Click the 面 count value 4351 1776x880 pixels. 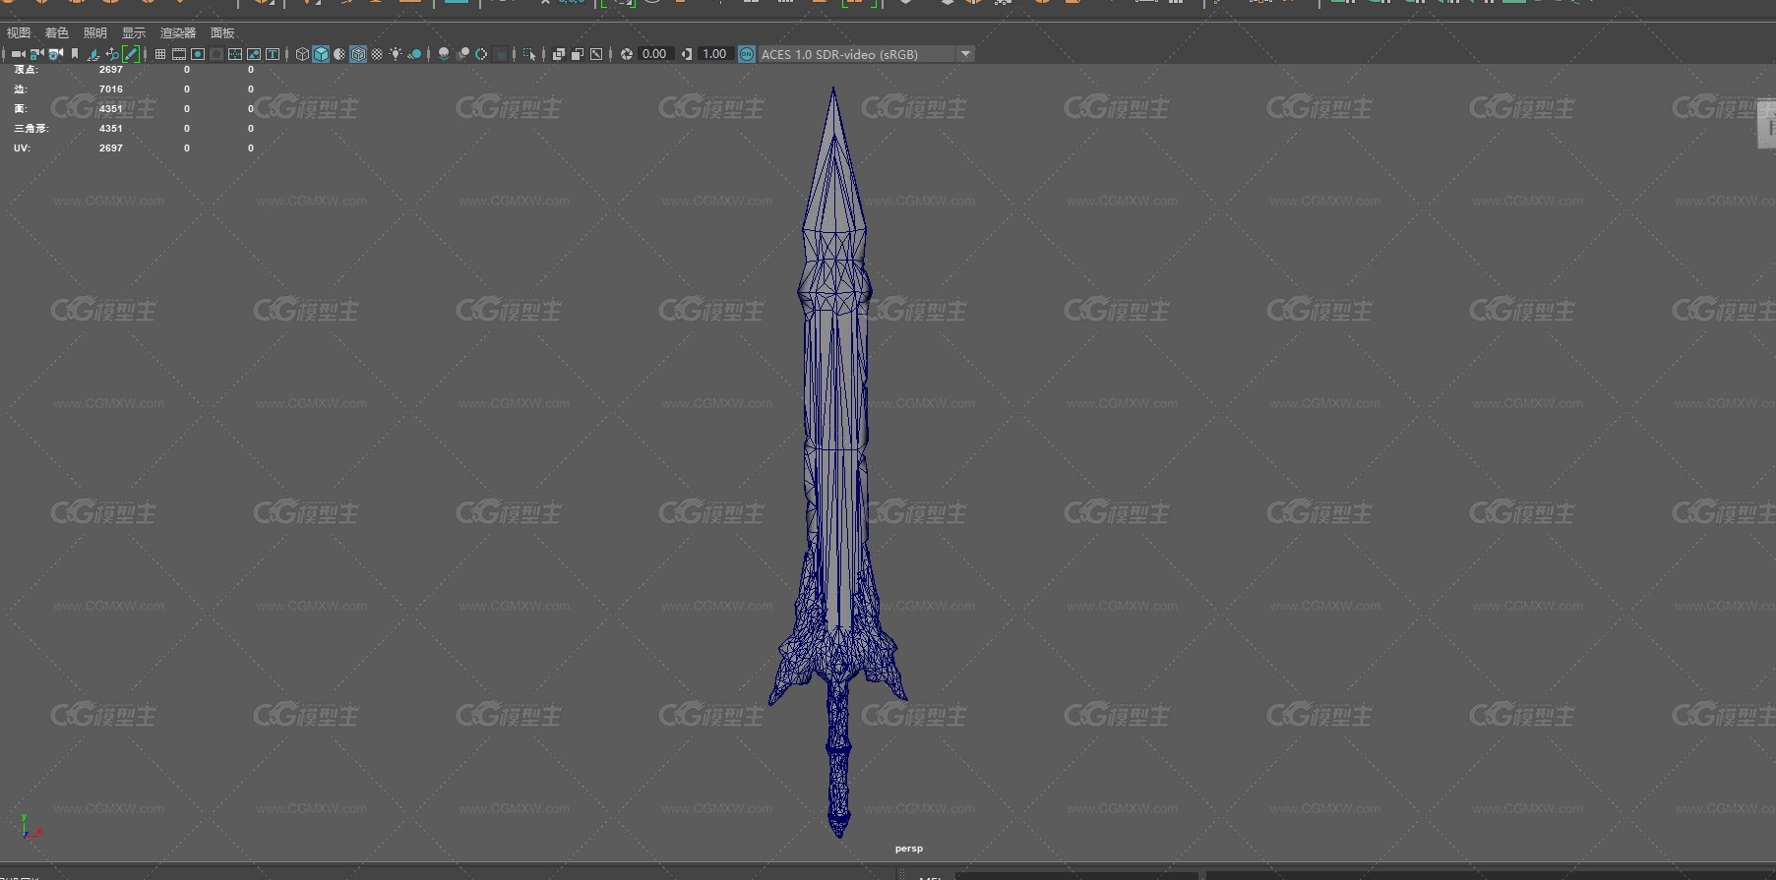pyautogui.click(x=111, y=109)
